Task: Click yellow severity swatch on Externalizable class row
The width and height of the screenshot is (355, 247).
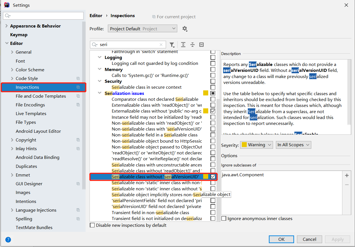Action: (206, 111)
